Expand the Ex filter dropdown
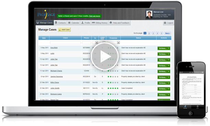 tap(96, 43)
